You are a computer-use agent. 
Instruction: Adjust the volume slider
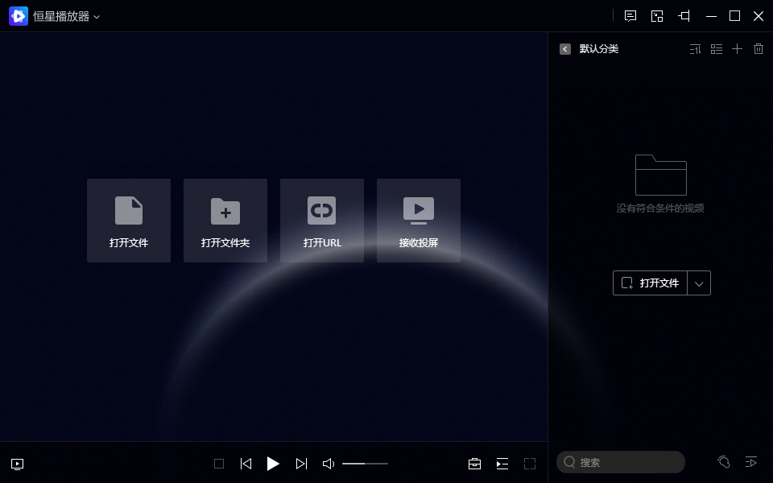tap(364, 464)
